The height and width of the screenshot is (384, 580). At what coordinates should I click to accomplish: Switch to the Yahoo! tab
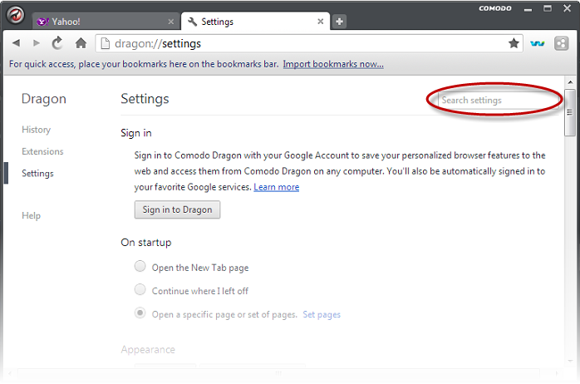click(105, 21)
